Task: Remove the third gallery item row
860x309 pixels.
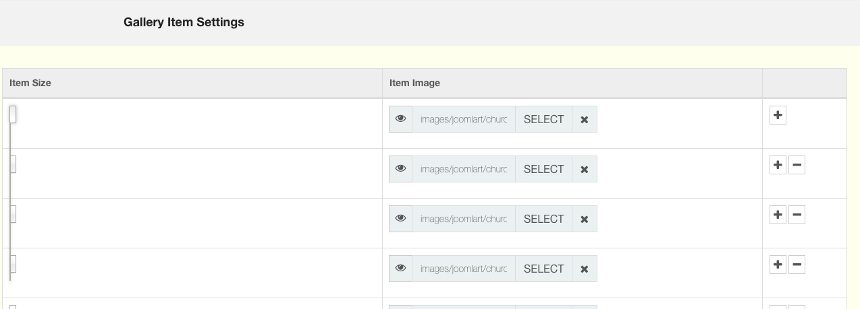Action: [x=797, y=215]
